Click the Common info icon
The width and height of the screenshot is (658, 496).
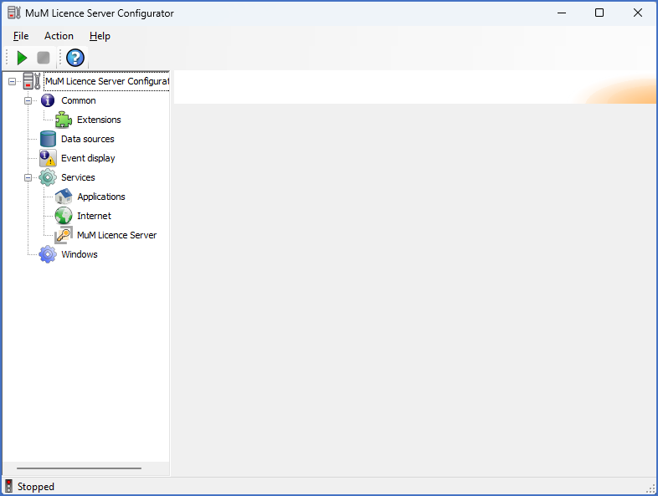tap(48, 100)
